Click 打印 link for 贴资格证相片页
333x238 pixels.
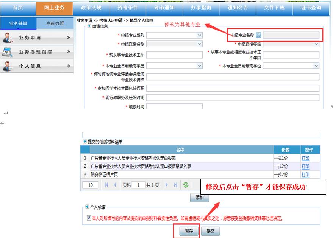pyautogui.click(x=305, y=174)
